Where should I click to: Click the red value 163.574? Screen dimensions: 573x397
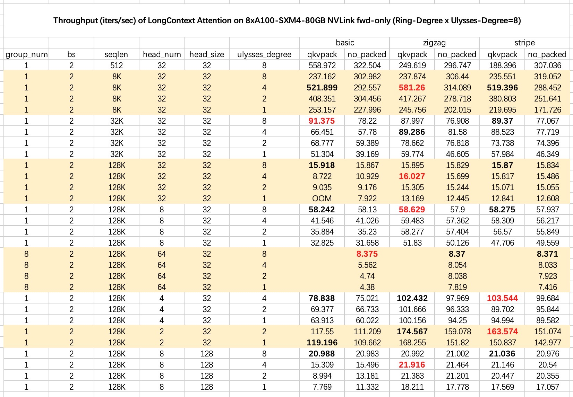pos(502,332)
